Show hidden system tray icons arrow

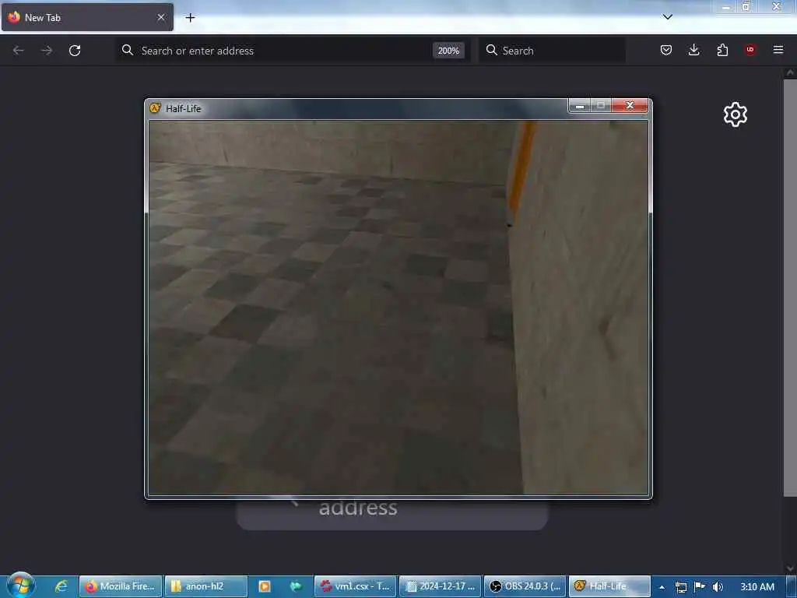[662, 587]
